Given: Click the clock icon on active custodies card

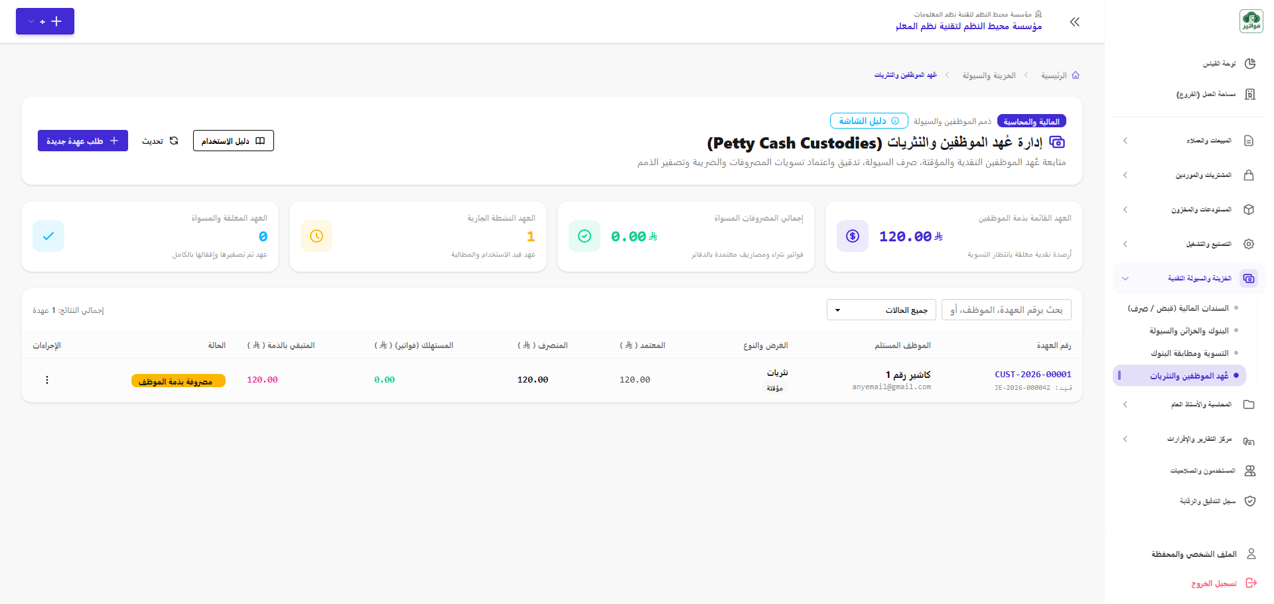Looking at the screenshot, I should coord(317,236).
